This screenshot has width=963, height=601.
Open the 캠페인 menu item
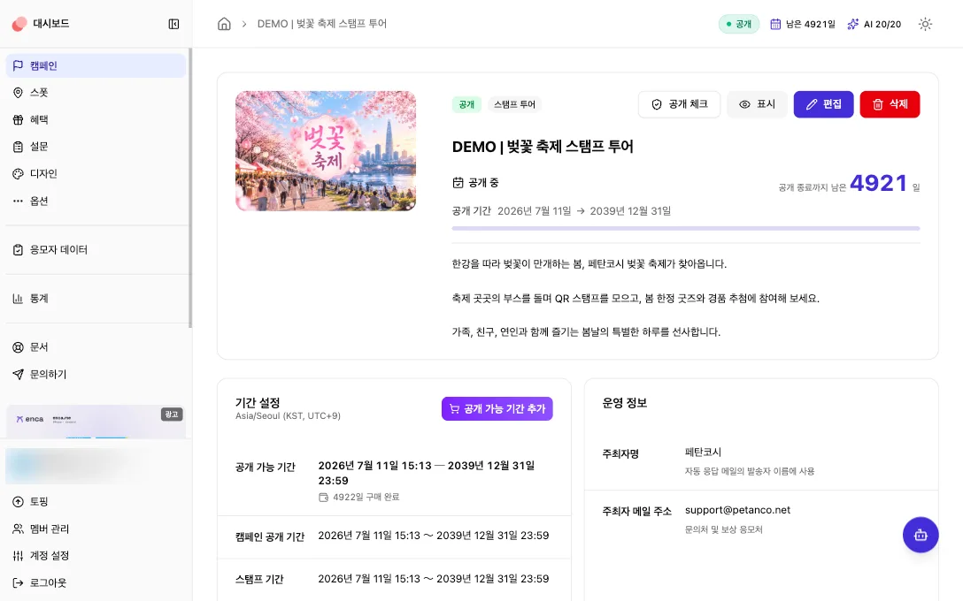(96, 65)
